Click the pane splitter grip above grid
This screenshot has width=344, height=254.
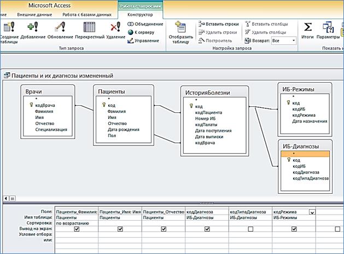206,203
